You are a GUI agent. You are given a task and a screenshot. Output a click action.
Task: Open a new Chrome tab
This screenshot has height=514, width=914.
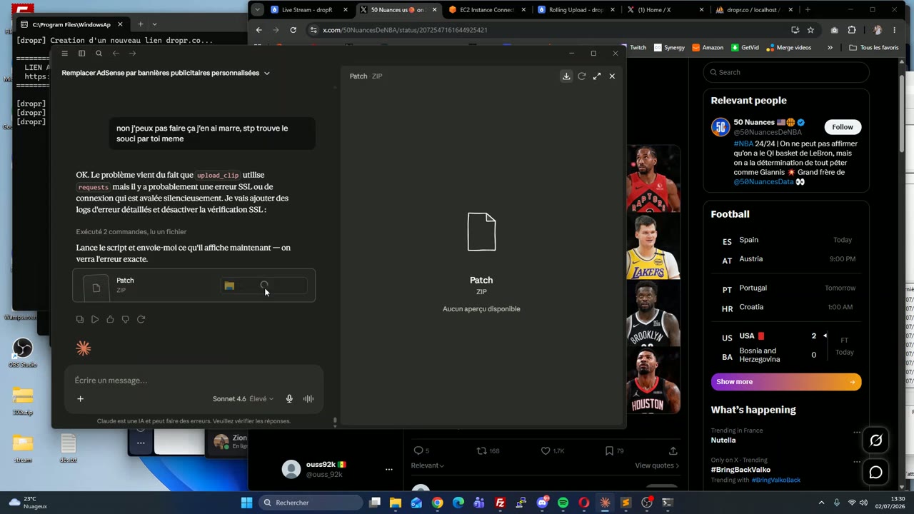coord(808,10)
